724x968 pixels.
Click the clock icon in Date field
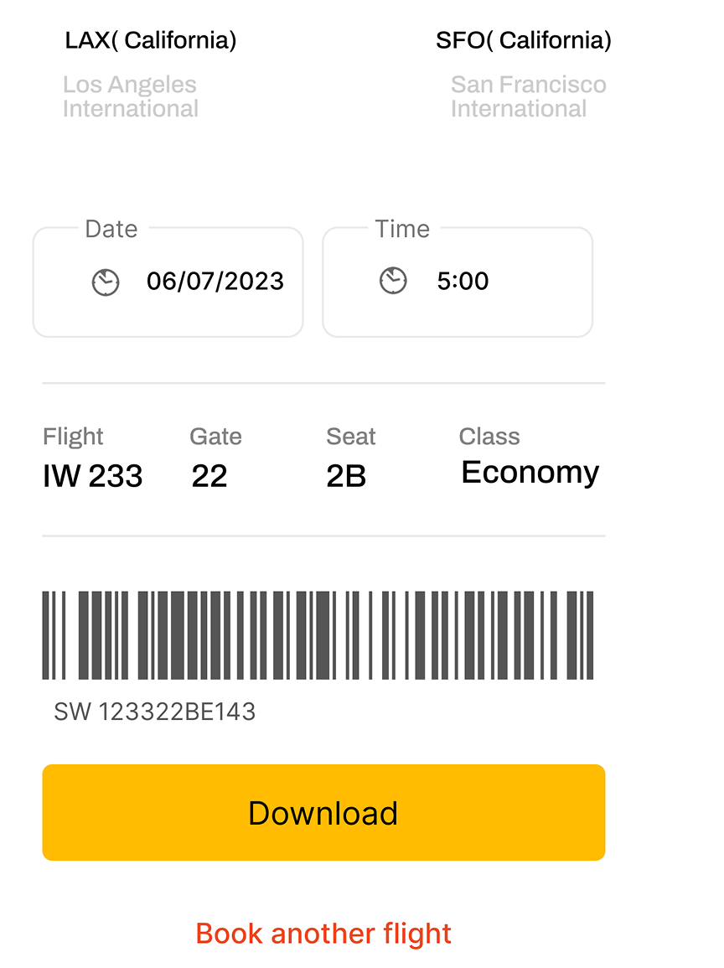tap(106, 282)
